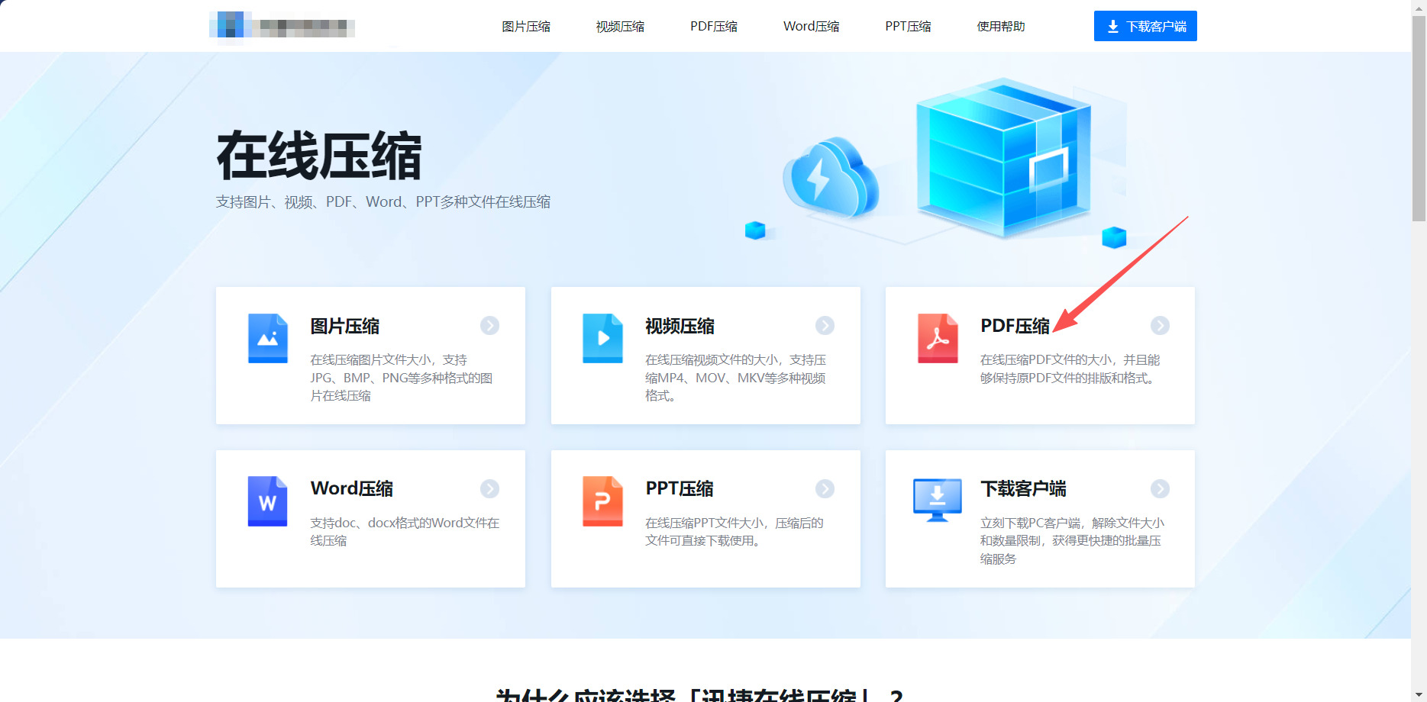
Task: Click the PDF压缩 card title
Action: coord(1015,327)
